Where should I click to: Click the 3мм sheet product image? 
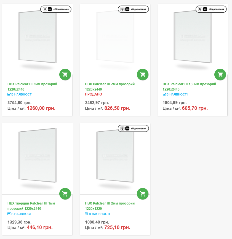(37, 39)
